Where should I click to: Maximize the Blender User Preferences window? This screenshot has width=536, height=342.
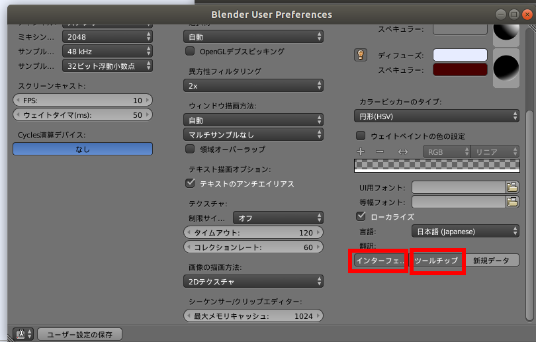[x=514, y=15]
